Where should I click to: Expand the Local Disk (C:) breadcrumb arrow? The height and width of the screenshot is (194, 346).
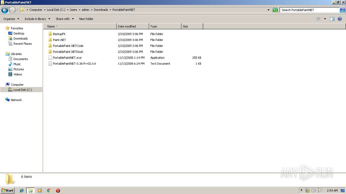68,10
